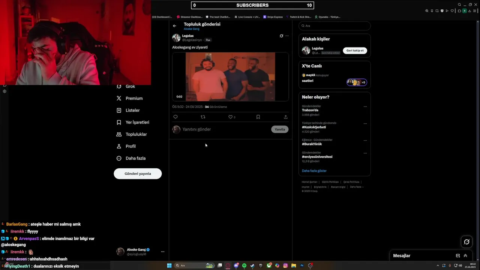Click the taskbar search box labeled Ara
This screenshot has height=270, width=480.
[195, 265]
